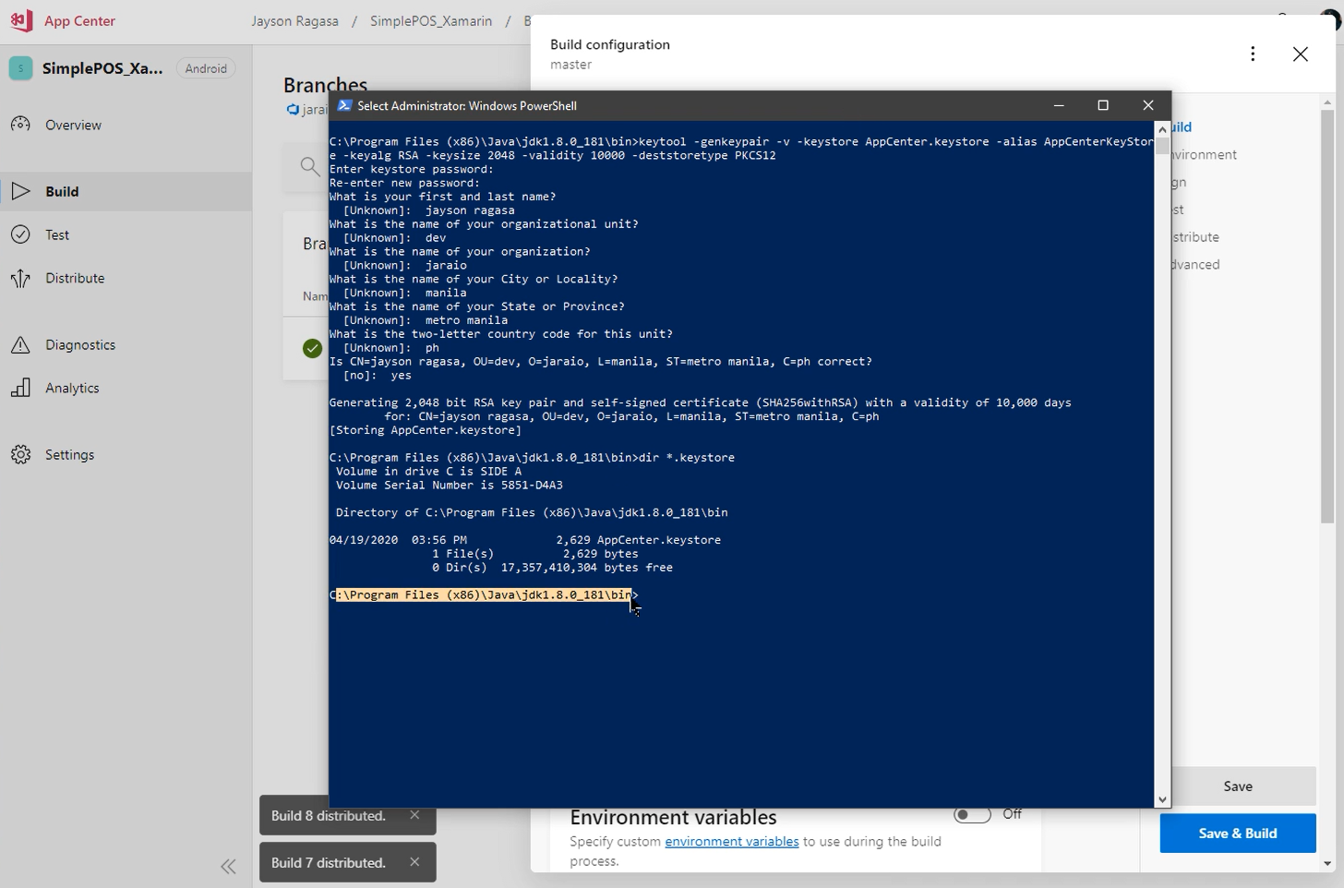Click the highlighted PowerShell prompt path
1344x888 pixels.
[x=484, y=594]
